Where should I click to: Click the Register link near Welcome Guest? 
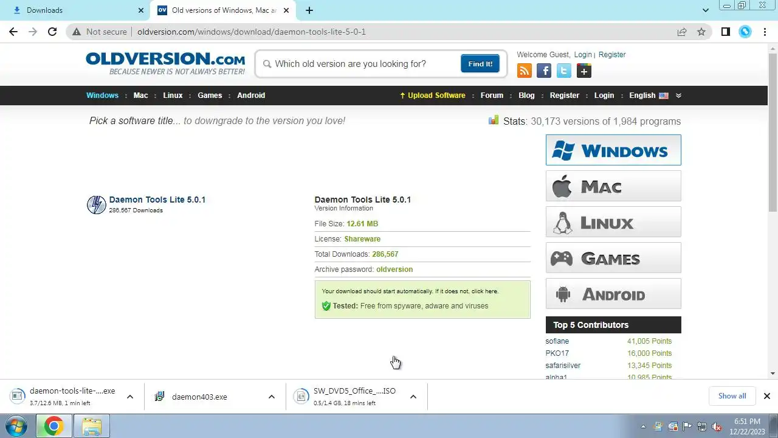coord(612,55)
